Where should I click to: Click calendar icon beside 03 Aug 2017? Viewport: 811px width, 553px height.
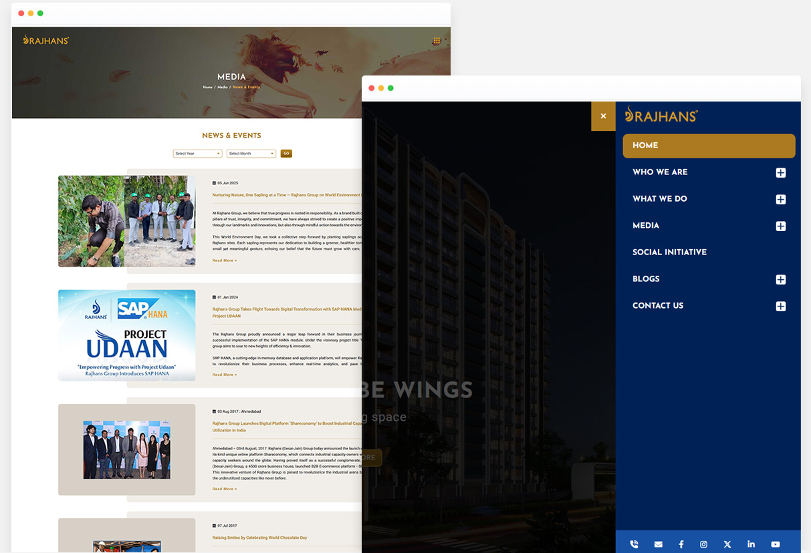tap(214, 411)
